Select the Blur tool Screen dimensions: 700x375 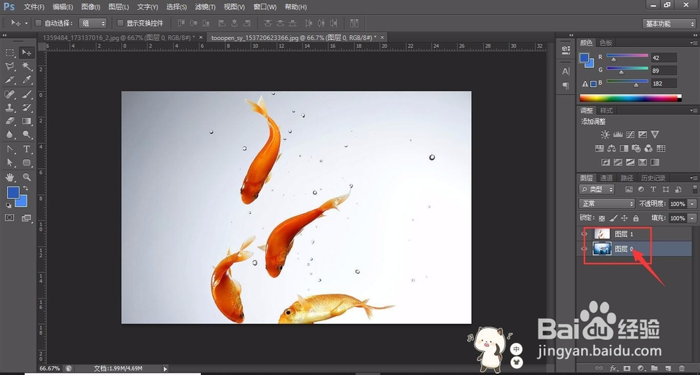tap(10, 134)
